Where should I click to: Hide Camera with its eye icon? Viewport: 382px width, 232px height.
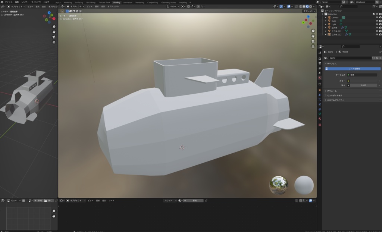tap(377, 18)
